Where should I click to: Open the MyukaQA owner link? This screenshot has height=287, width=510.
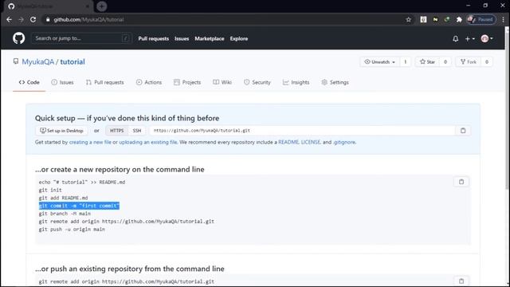pos(38,62)
